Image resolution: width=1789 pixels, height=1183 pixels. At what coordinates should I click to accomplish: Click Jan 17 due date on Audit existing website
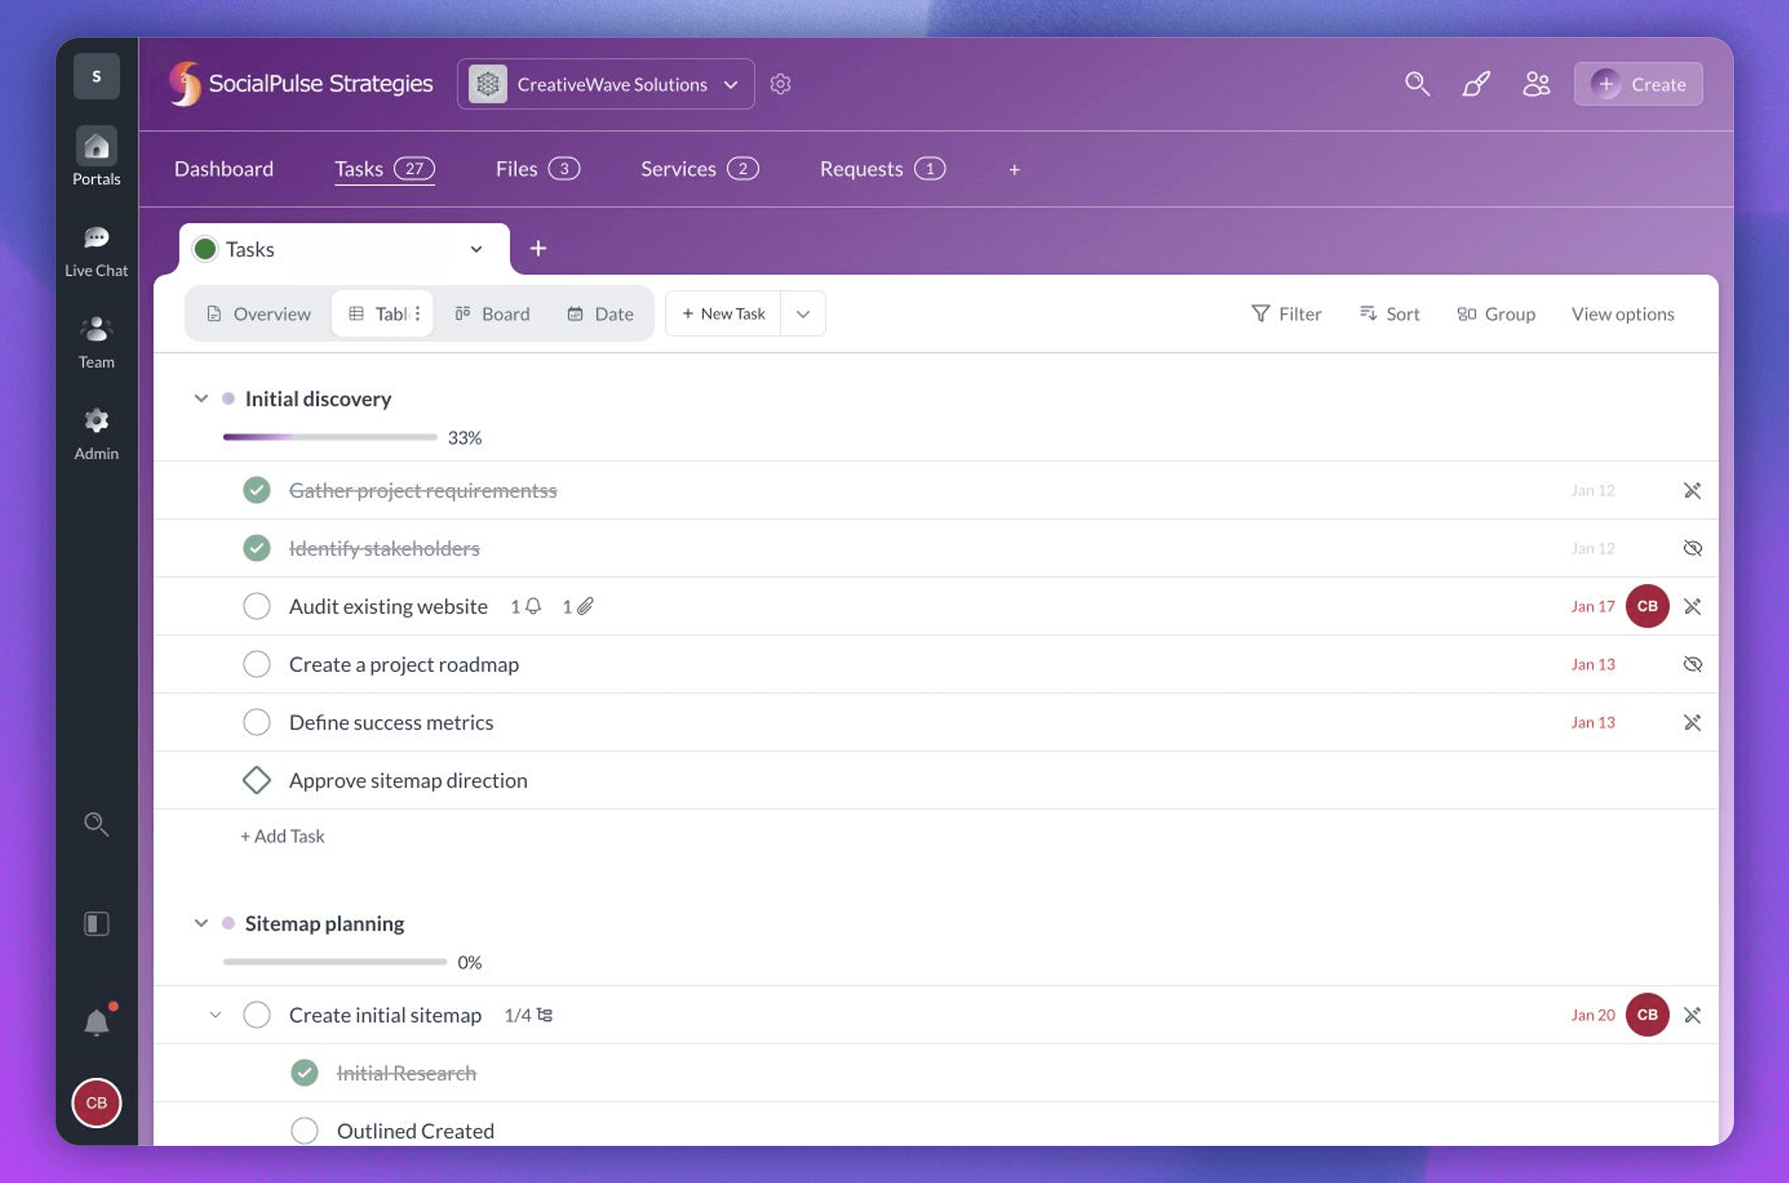coord(1593,607)
